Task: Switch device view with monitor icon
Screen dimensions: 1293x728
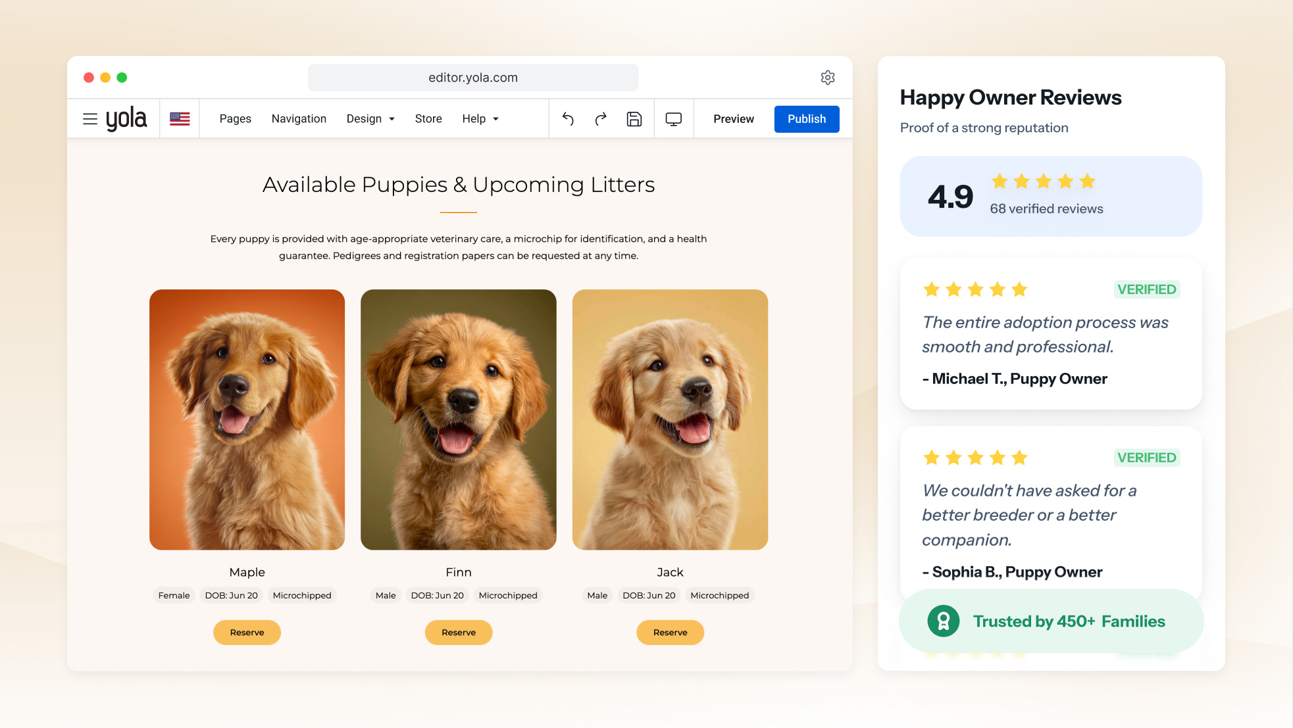Action: pyautogui.click(x=674, y=119)
